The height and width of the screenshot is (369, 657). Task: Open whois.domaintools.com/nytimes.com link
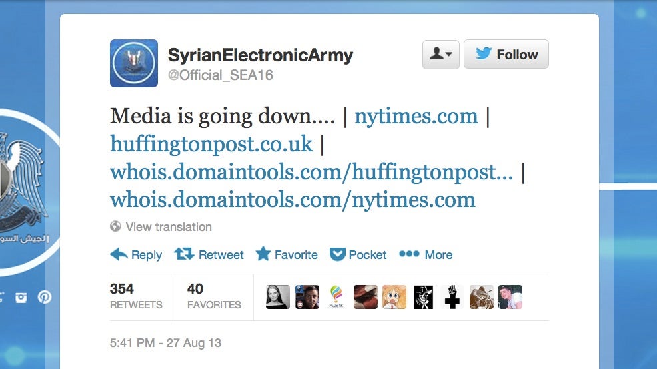292,200
